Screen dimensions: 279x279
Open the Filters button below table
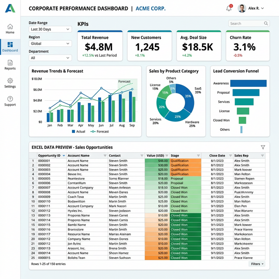tap(257, 264)
